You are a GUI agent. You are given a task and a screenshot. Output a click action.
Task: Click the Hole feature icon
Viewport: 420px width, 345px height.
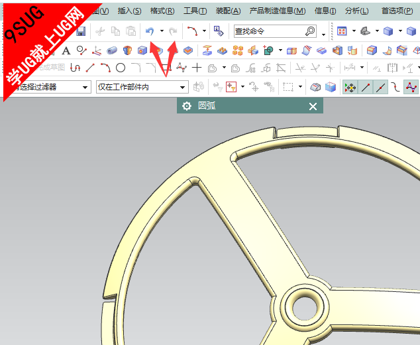coord(142,50)
